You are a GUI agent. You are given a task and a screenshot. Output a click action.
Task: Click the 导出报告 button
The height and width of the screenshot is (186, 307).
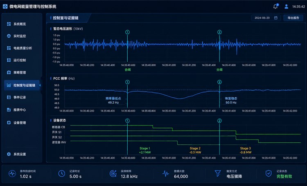(293, 18)
